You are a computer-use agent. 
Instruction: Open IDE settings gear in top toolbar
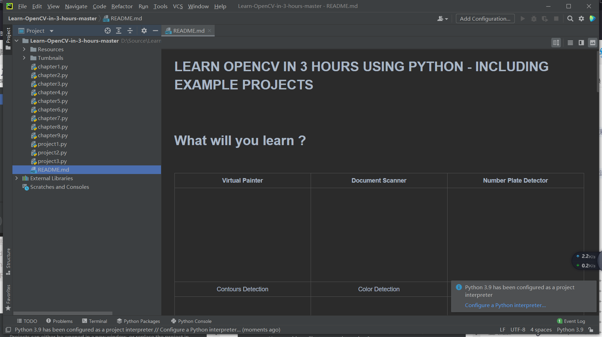581,19
